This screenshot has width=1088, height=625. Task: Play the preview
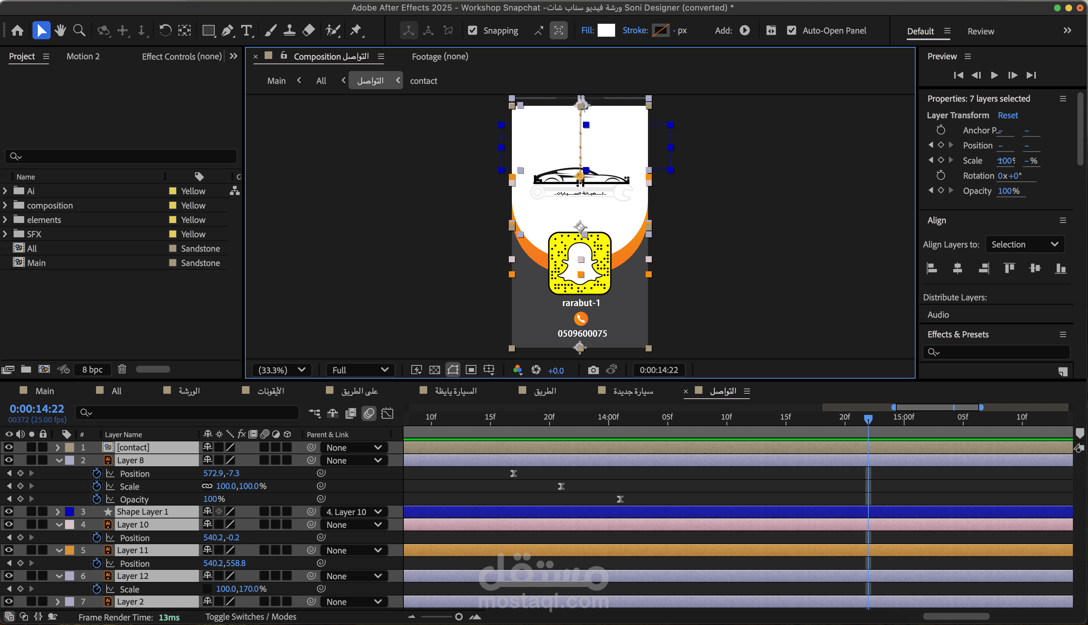tap(994, 75)
